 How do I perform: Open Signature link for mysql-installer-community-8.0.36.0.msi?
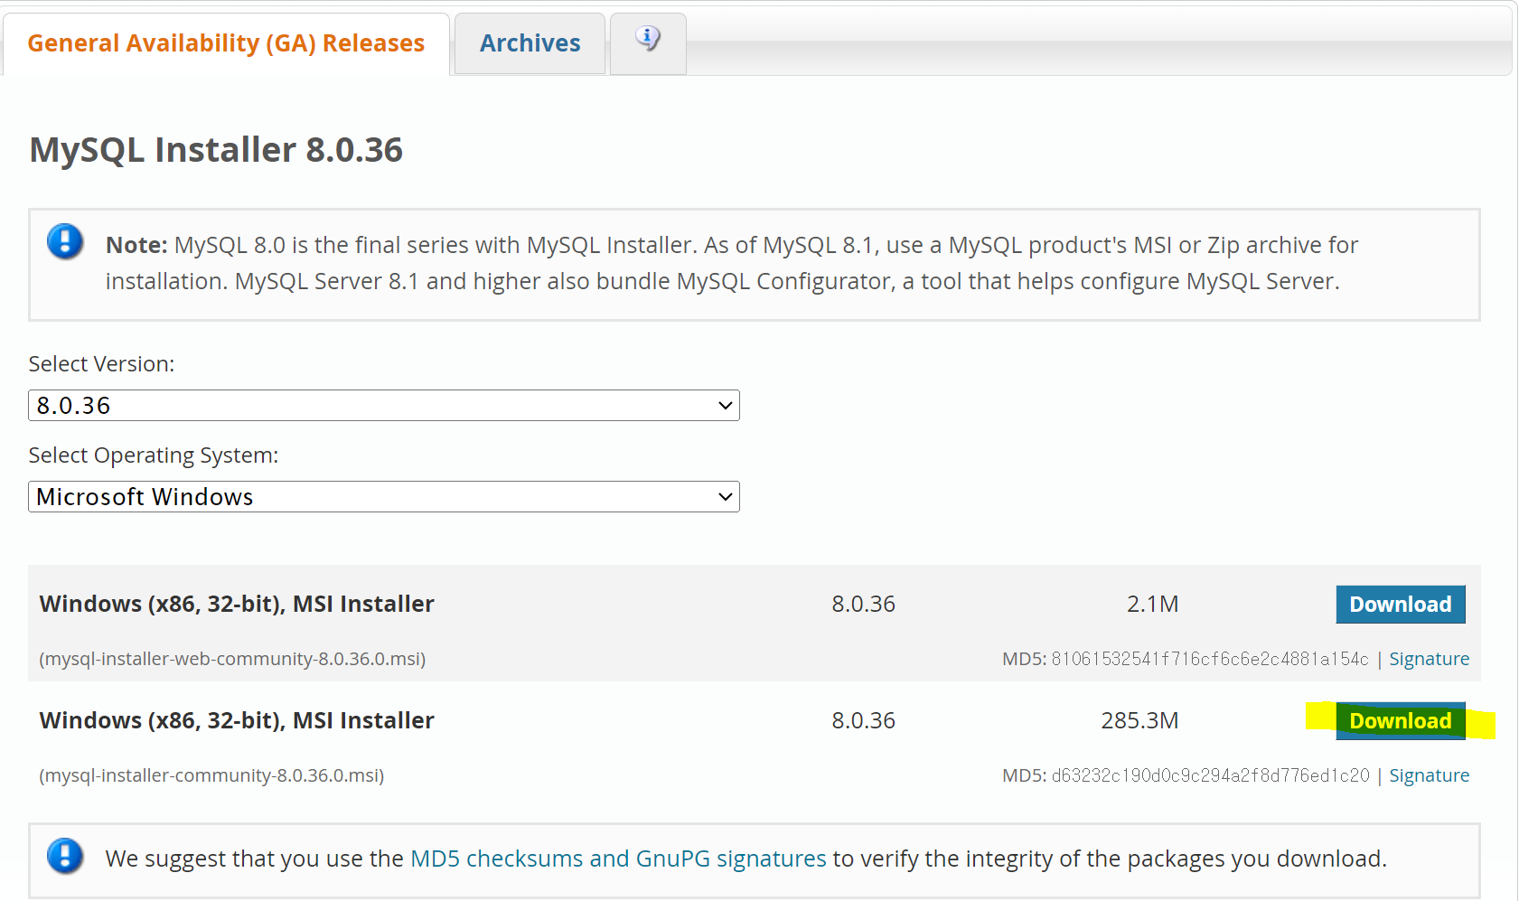[1429, 775]
